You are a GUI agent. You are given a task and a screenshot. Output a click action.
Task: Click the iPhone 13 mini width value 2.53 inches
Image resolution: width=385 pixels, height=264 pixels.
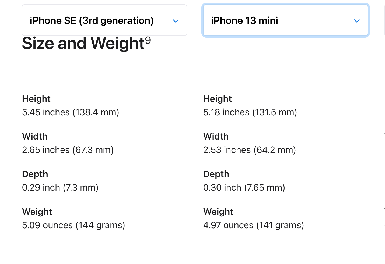click(250, 150)
